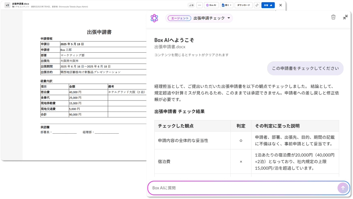Screen dimensions: 353x199
Task: Click the Box AI toolbar button
Action: (211, 5)
